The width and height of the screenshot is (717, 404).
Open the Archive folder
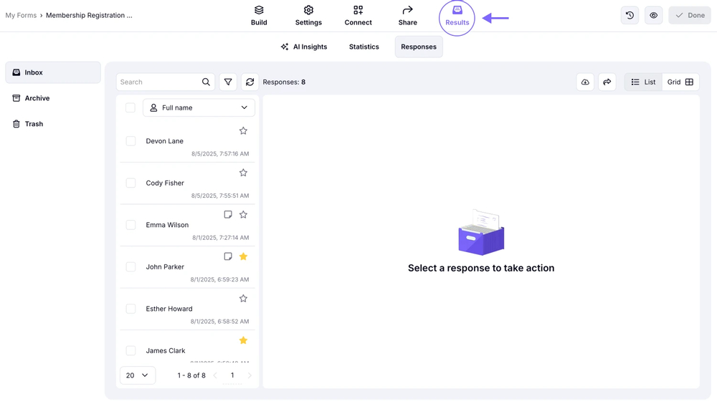pos(53,98)
